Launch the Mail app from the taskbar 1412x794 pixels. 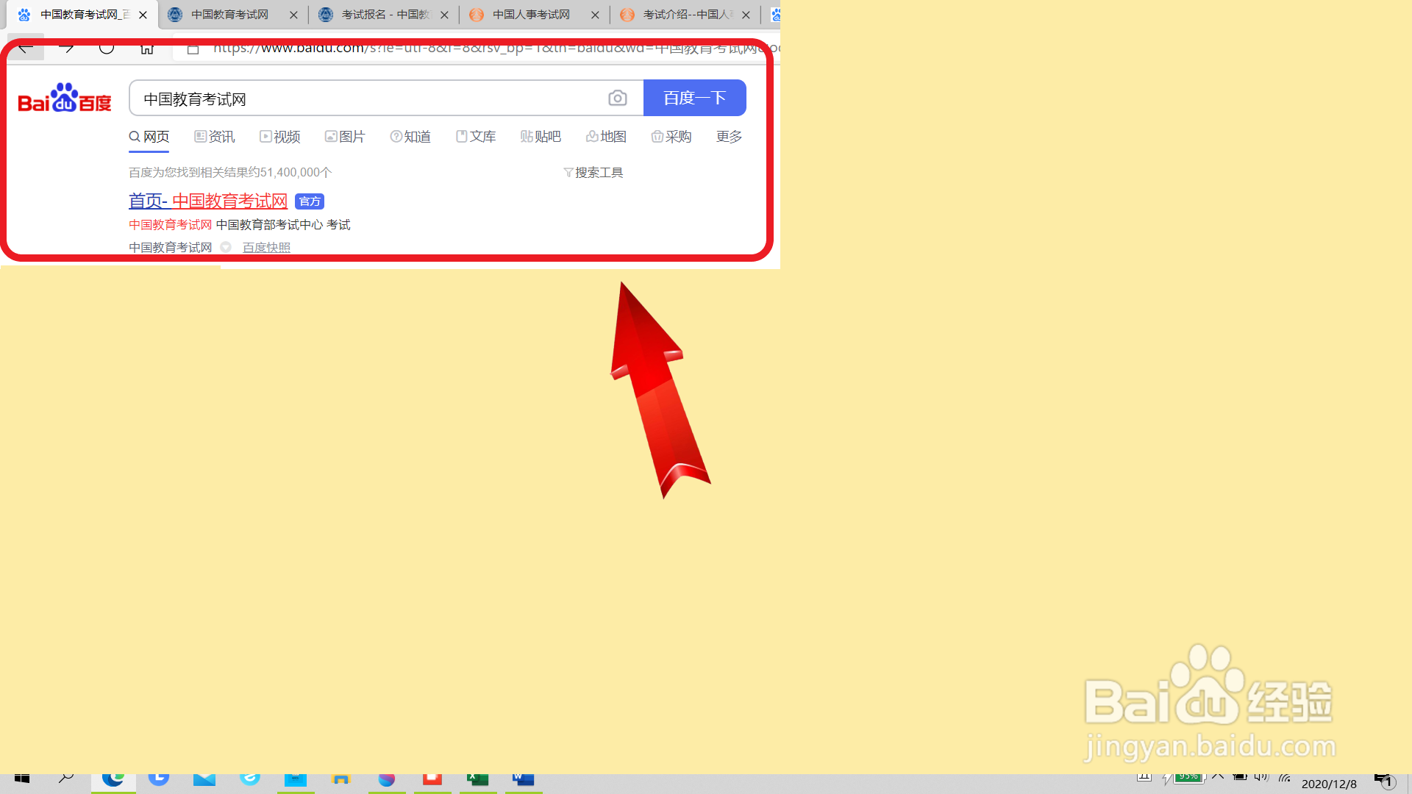click(204, 779)
